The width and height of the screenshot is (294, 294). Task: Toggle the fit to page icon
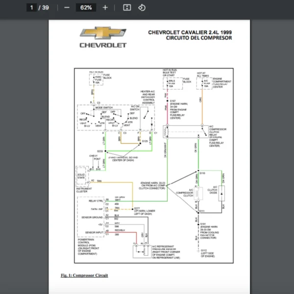127,8
